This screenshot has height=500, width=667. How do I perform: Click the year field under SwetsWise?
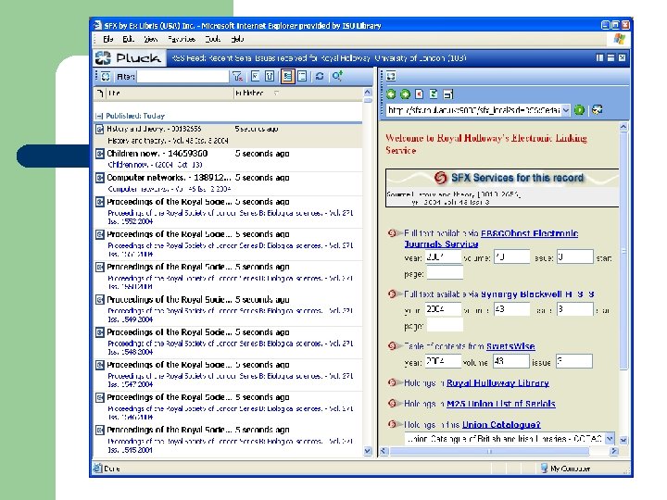(443, 361)
